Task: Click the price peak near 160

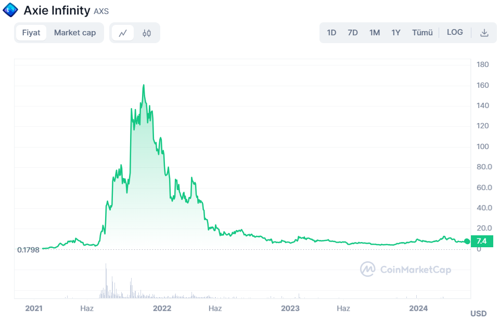Action: (x=143, y=85)
